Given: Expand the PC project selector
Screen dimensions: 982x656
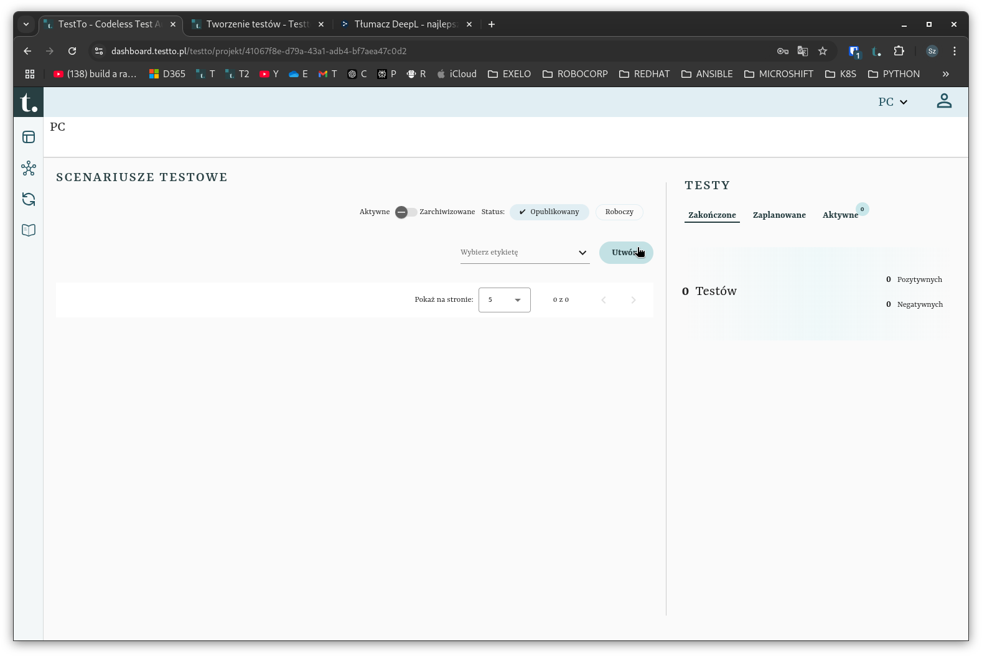Looking at the screenshot, I should 892,102.
